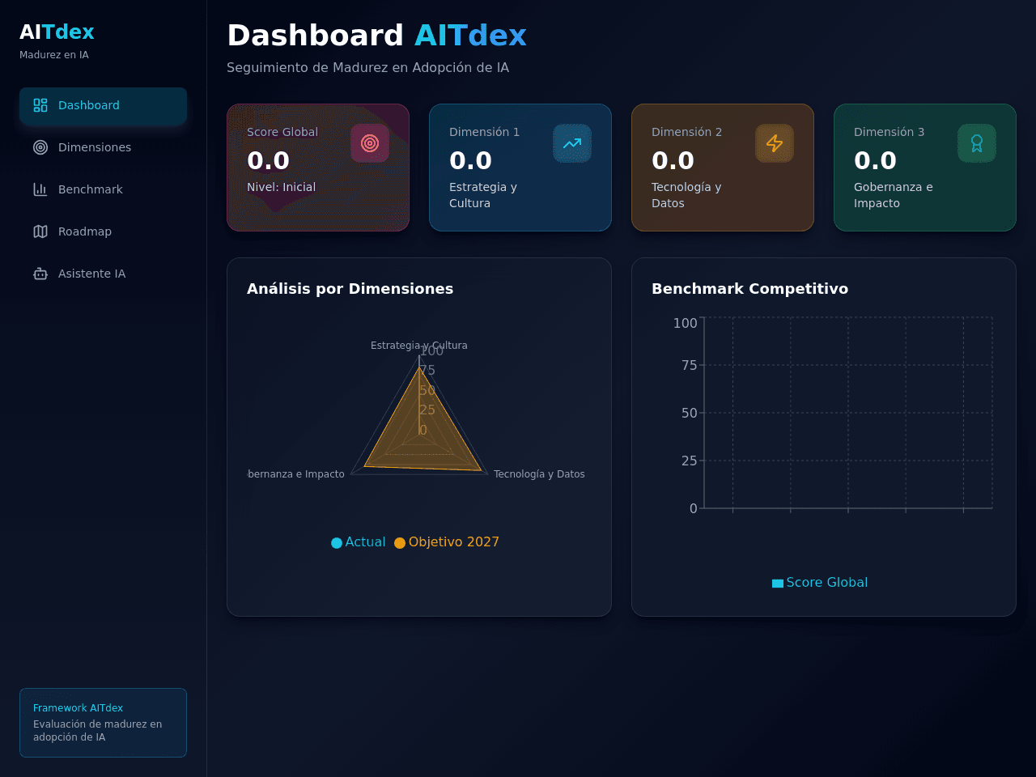Screen dimensions: 1036x777
Task: Click the trending arrow icon on Dimensión 1
Action: (572, 143)
